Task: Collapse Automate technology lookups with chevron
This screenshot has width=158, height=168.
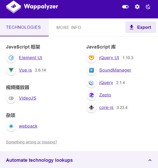Action: (x=150, y=160)
